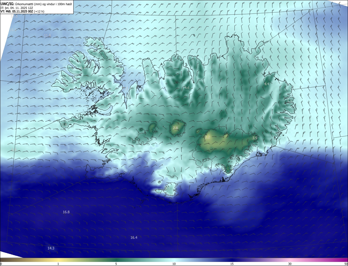Click the 2.2 value on Vatnajökull glacier

[207, 137]
